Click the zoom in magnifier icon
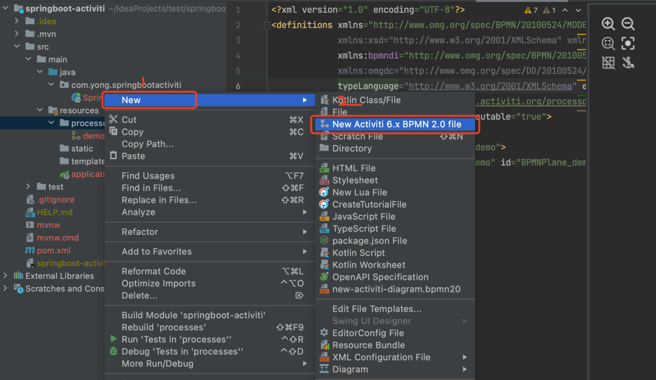 coord(608,24)
